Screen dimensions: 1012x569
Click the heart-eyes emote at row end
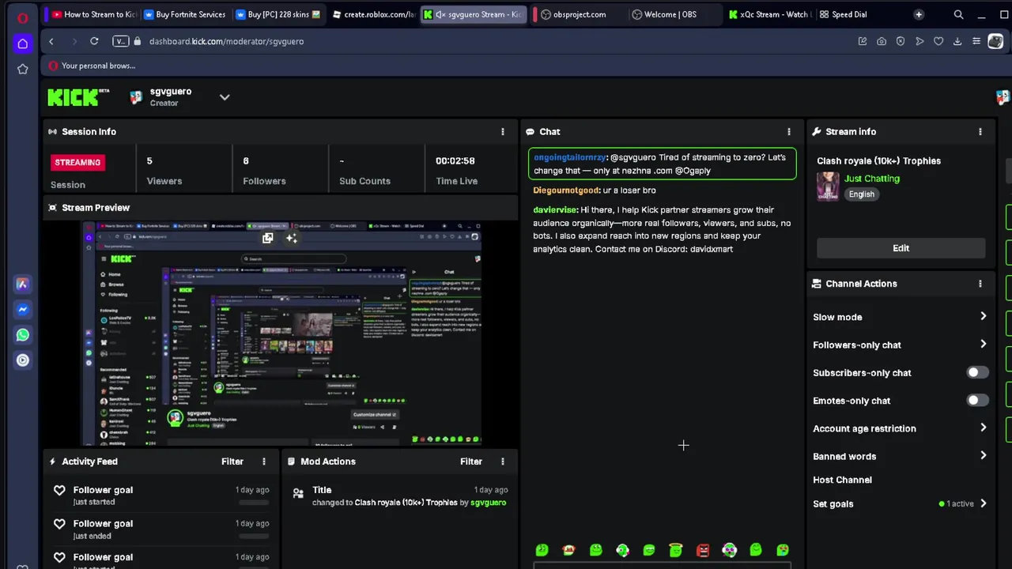click(x=782, y=550)
